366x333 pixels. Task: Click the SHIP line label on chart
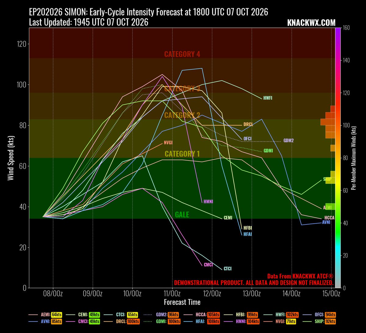tap(327, 179)
